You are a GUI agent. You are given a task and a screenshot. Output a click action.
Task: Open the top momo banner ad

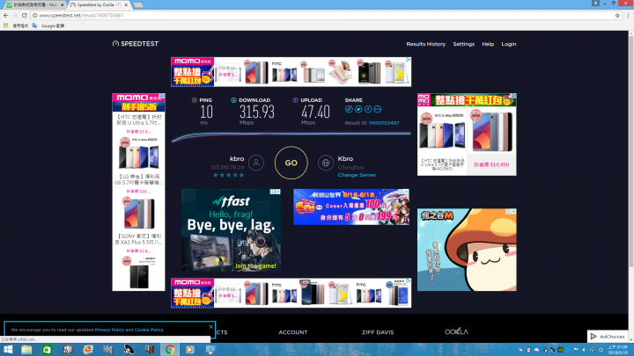291,72
